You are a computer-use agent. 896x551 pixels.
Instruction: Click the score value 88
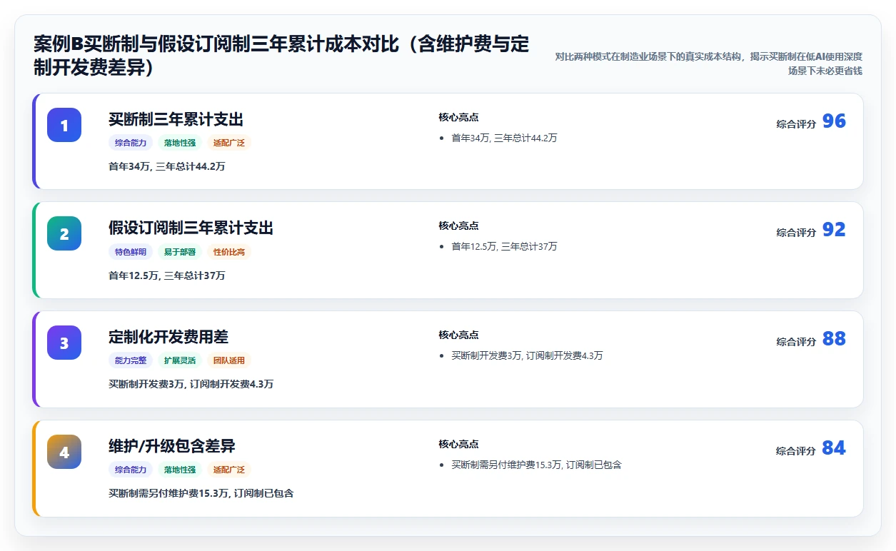834,339
